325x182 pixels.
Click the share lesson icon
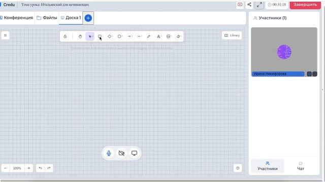tap(249, 5)
